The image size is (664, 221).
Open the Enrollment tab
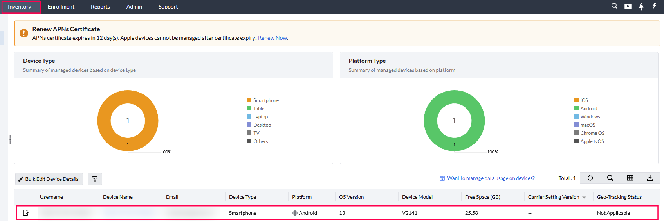click(x=61, y=7)
